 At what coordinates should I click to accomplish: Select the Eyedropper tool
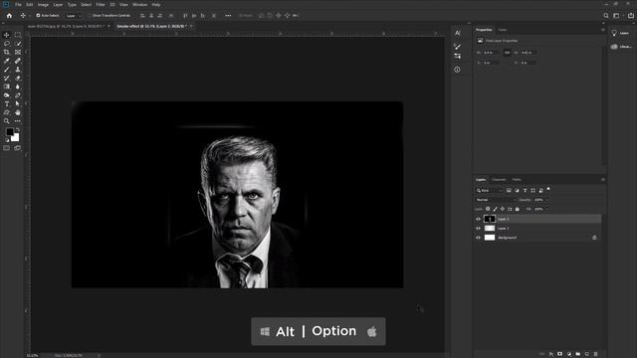tap(7, 61)
